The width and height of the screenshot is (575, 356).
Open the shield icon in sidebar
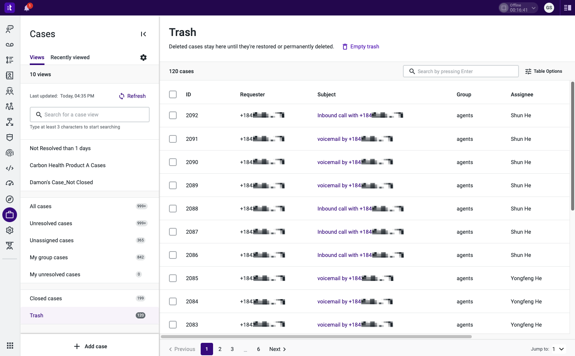tap(10, 137)
